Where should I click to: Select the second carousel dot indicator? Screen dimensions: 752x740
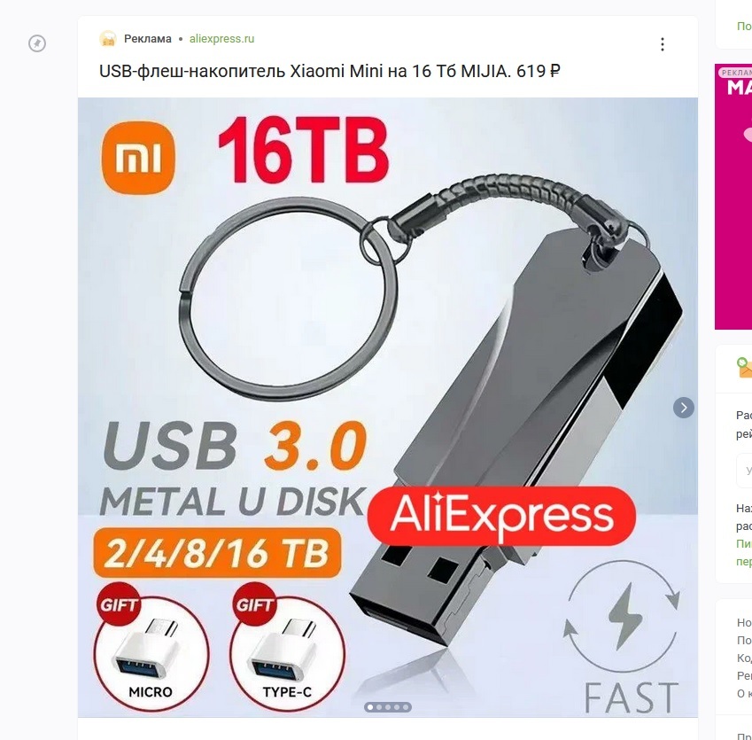point(379,707)
